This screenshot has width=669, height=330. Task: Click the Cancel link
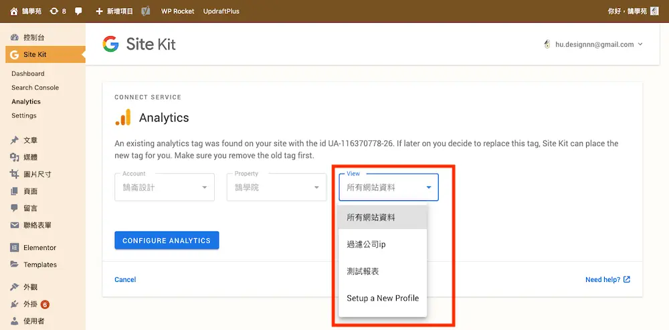coord(126,280)
